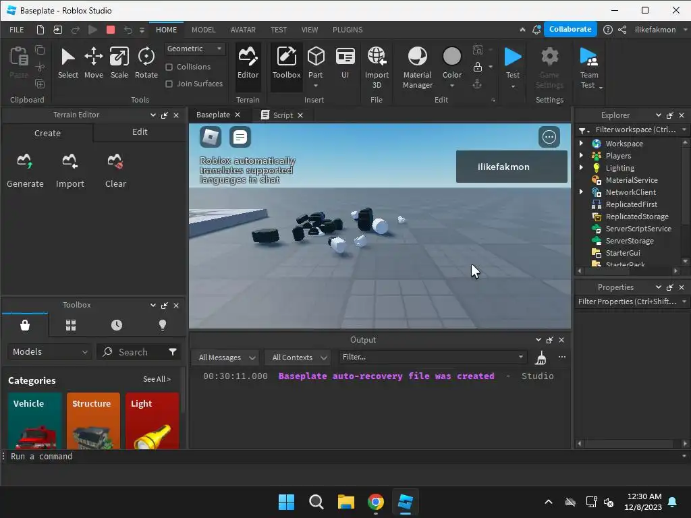Open Toolbox Marketplace shopping bag tab
691x518 pixels.
(25, 325)
